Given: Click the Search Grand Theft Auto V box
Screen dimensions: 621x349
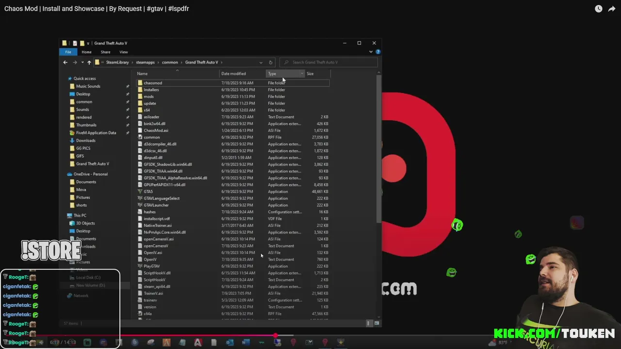Looking at the screenshot, I should pyautogui.click(x=328, y=62).
